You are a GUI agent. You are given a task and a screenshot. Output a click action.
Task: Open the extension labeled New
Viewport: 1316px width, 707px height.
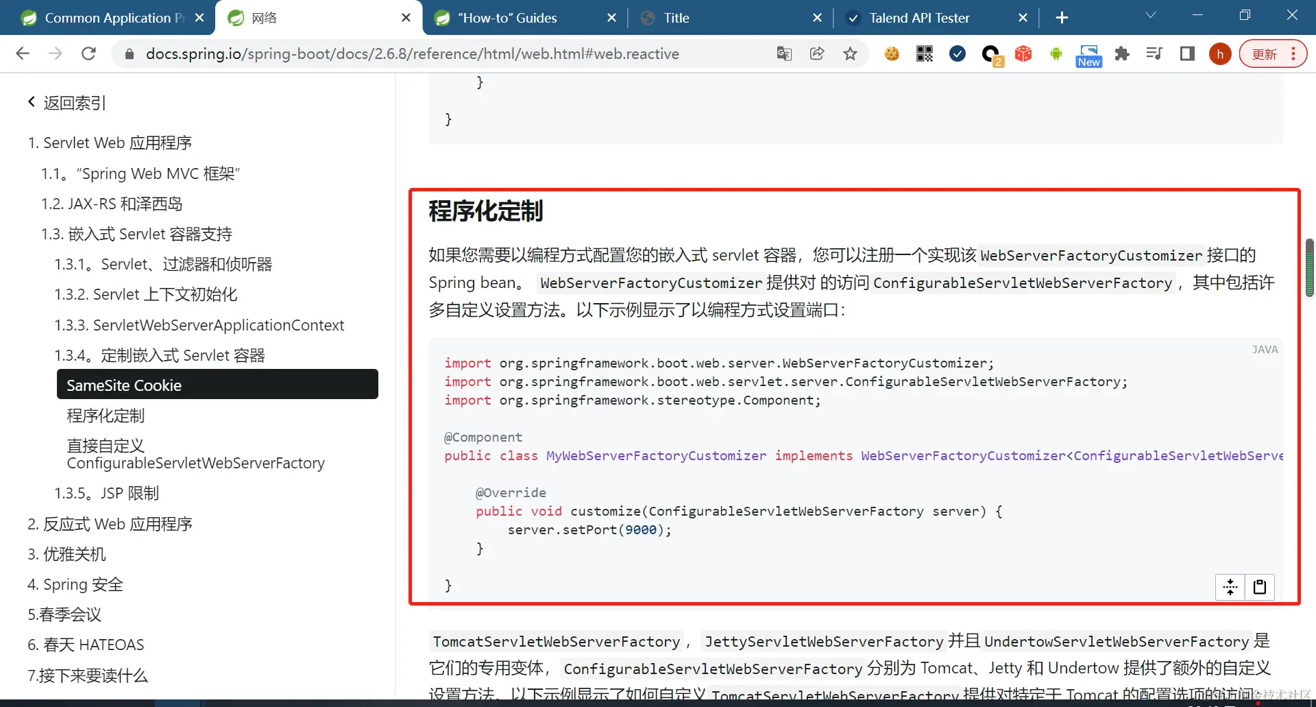click(x=1089, y=56)
